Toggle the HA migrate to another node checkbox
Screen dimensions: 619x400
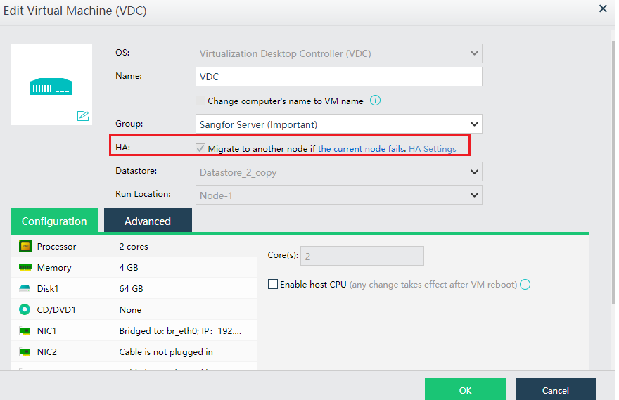click(x=201, y=149)
